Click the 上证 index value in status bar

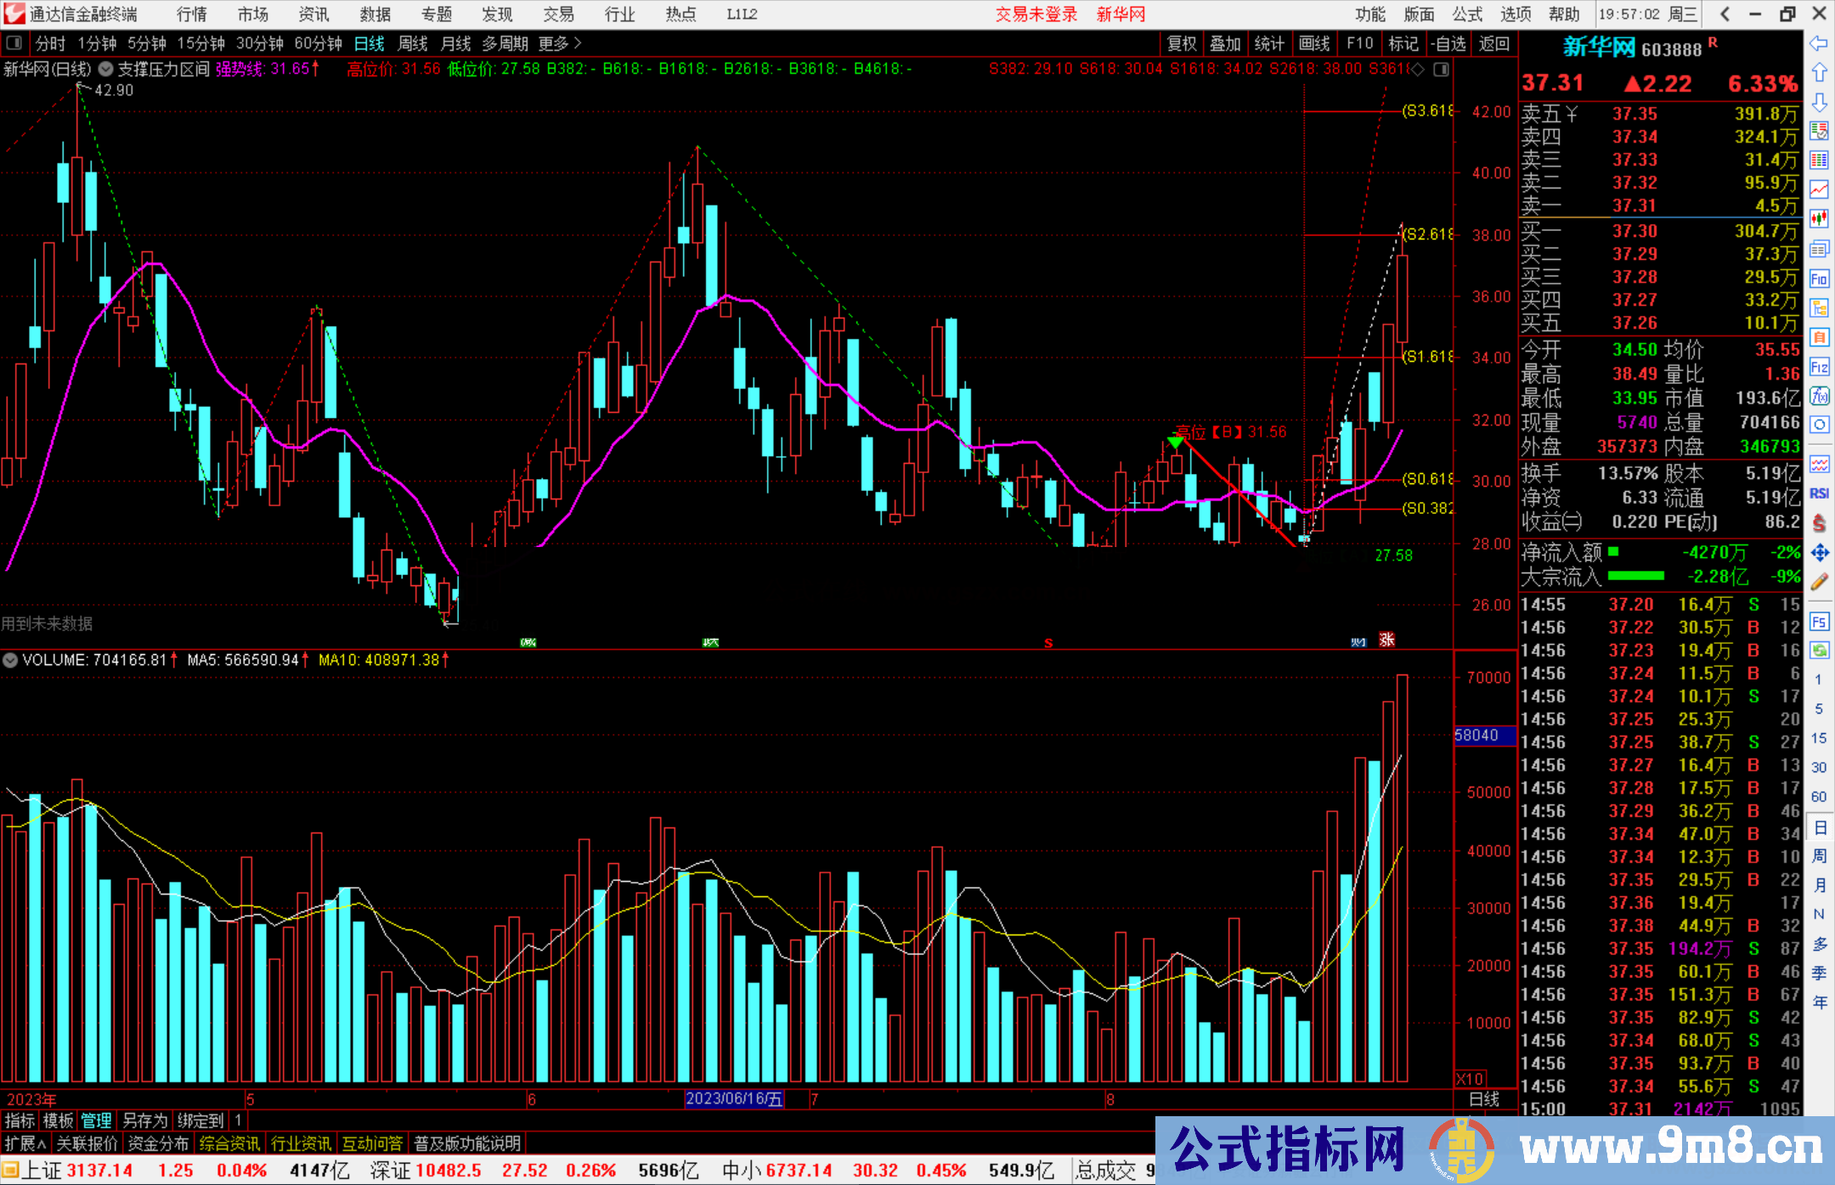coord(100,1171)
